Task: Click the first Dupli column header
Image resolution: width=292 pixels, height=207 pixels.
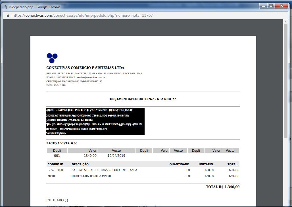Action: point(57,151)
